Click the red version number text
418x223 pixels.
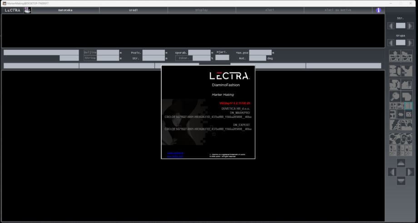(x=235, y=103)
